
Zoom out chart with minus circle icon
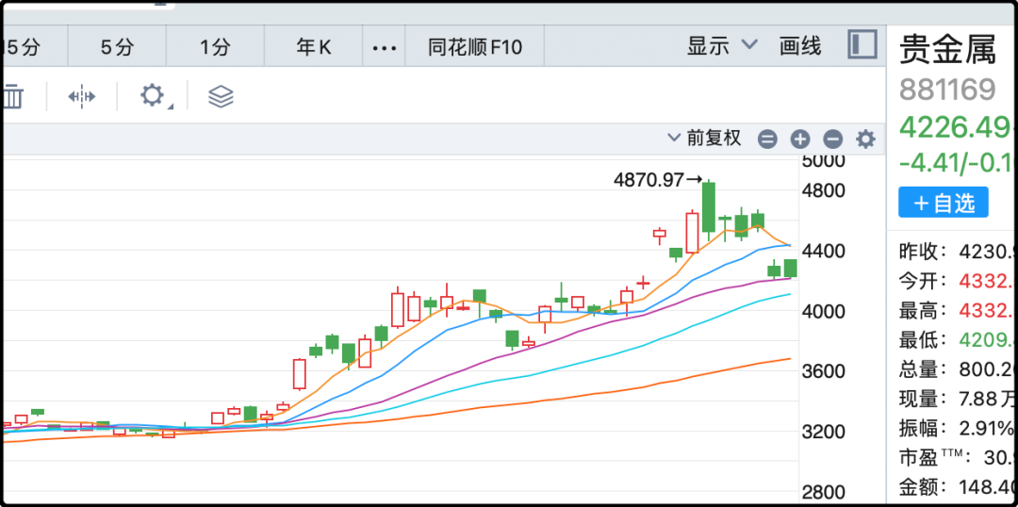tap(832, 139)
